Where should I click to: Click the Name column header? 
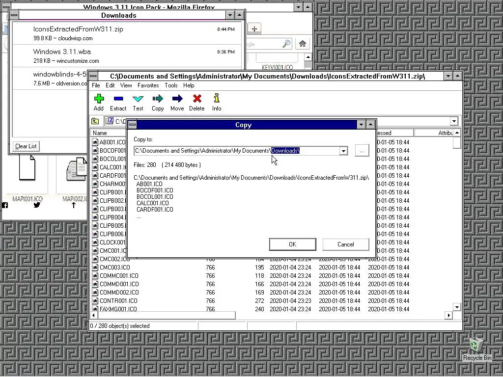108,133
